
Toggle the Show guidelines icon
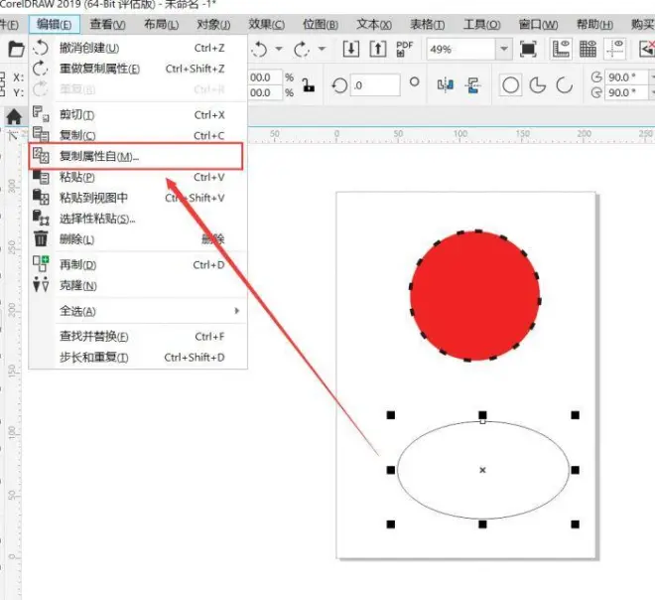(615, 49)
